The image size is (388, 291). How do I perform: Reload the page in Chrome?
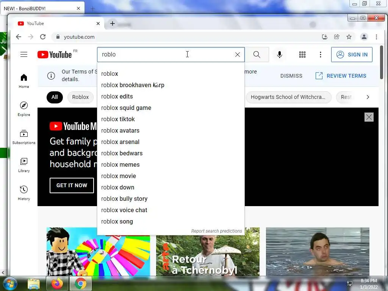[43, 37]
